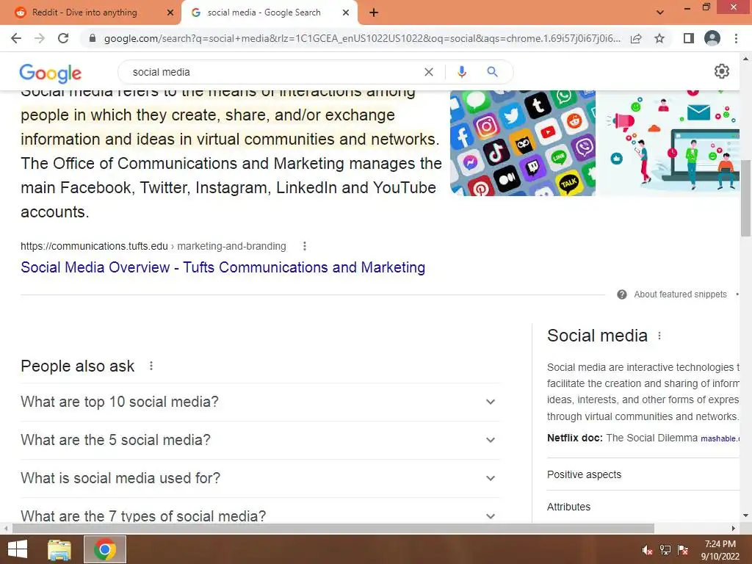Viewport: 752px width, 564px height.
Task: Open the Chrome side panel
Action: (x=688, y=38)
